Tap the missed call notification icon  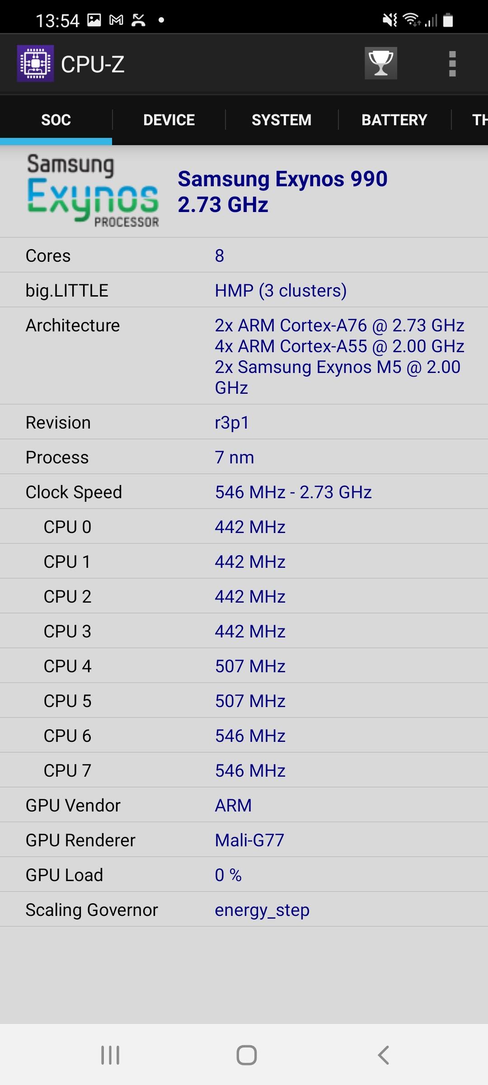coord(138,20)
